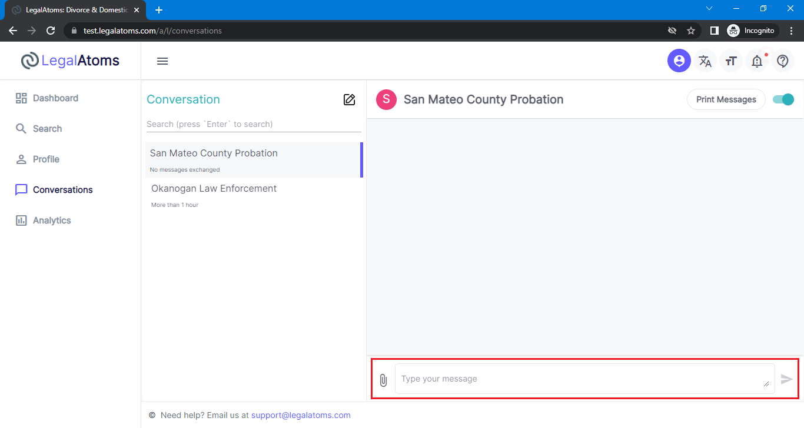Click the site lock icon

(74, 31)
